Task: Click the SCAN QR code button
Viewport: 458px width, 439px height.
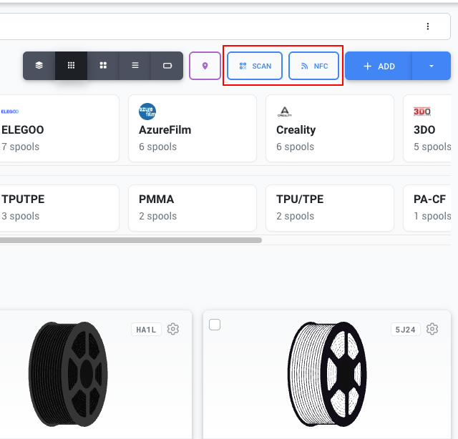Action: (255, 66)
